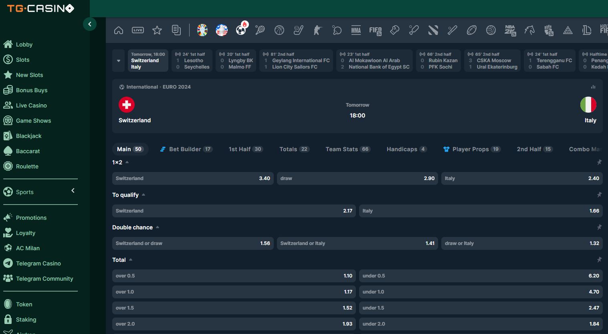The height and width of the screenshot is (334, 608).
Task: Switch to the Player Props tab
Action: [x=471, y=149]
